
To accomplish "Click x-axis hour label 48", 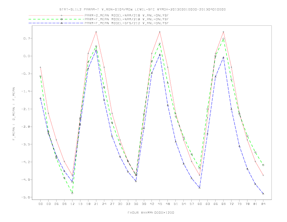I will 168,204.
